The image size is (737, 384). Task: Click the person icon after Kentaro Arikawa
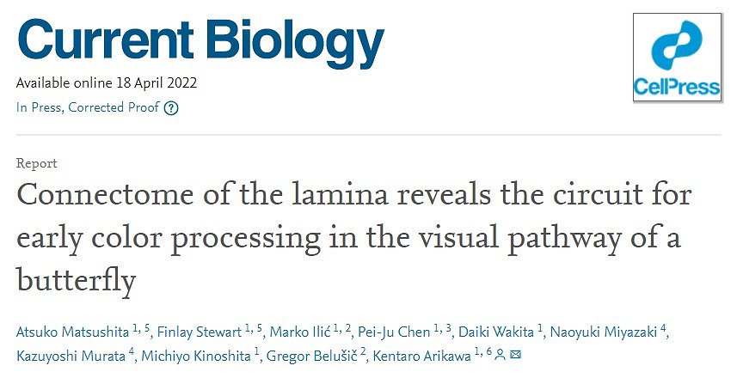[501, 355]
